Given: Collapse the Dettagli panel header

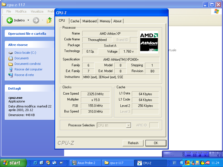Looking at the screenshot, I should pyautogui.click(x=30, y=89).
